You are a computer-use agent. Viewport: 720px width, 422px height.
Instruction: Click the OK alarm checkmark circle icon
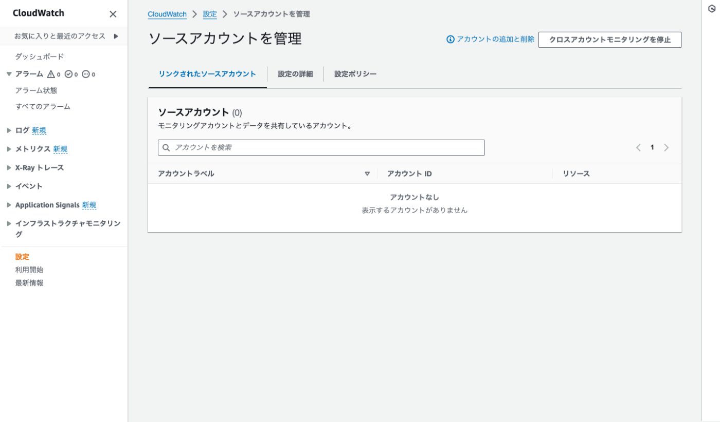coord(68,74)
